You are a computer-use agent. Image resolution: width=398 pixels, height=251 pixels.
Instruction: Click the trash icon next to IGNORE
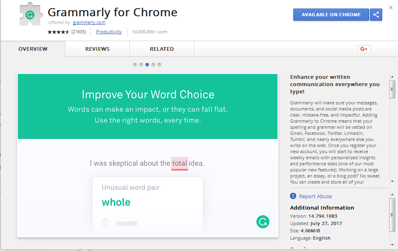[x=105, y=223]
